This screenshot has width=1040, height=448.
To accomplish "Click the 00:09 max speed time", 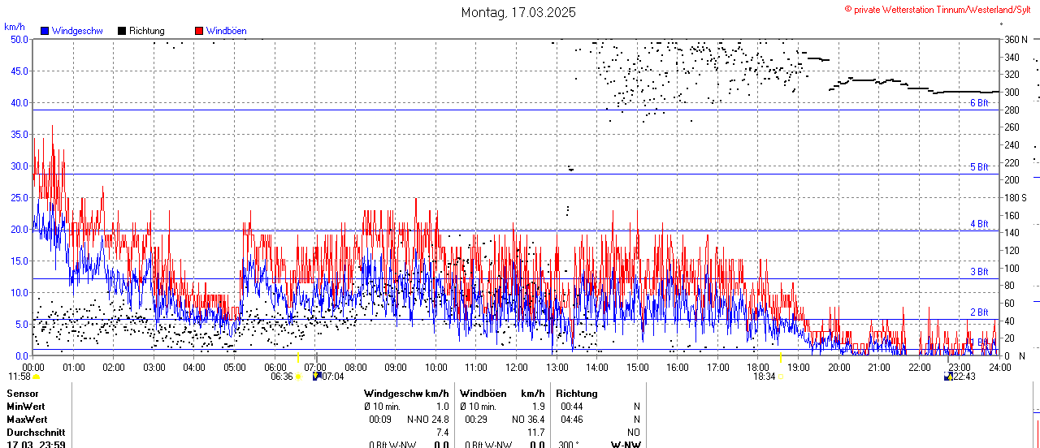I will (x=379, y=420).
